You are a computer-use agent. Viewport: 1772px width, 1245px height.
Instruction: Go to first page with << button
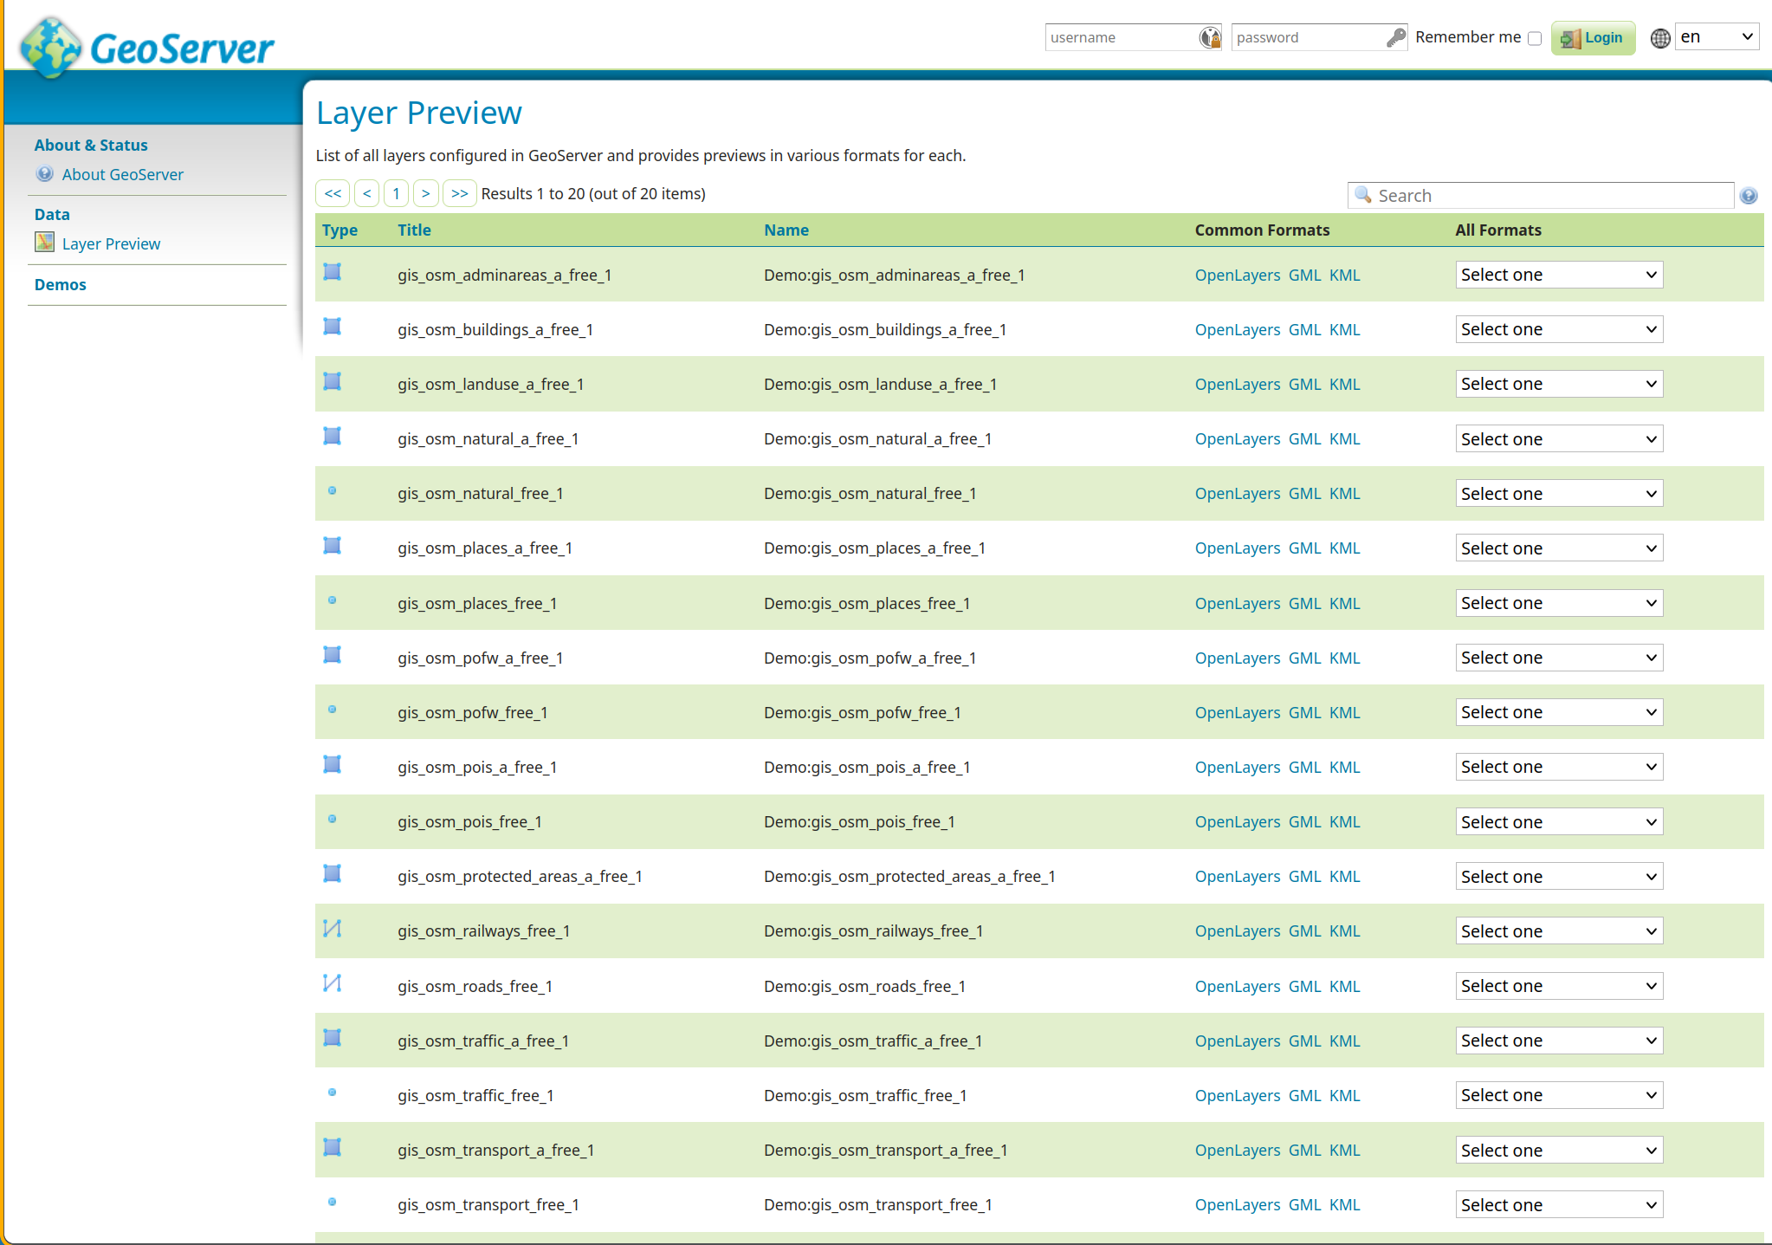pos(333,193)
